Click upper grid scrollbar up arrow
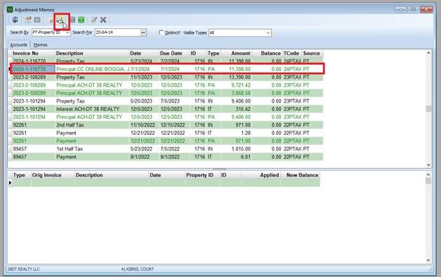Image resolution: width=441 pixels, height=277 pixels. tap(428, 53)
